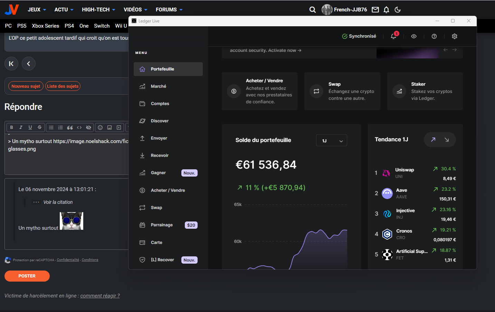Open Ledger Live settings gear
The height and width of the screenshot is (312, 495).
pyautogui.click(x=455, y=36)
